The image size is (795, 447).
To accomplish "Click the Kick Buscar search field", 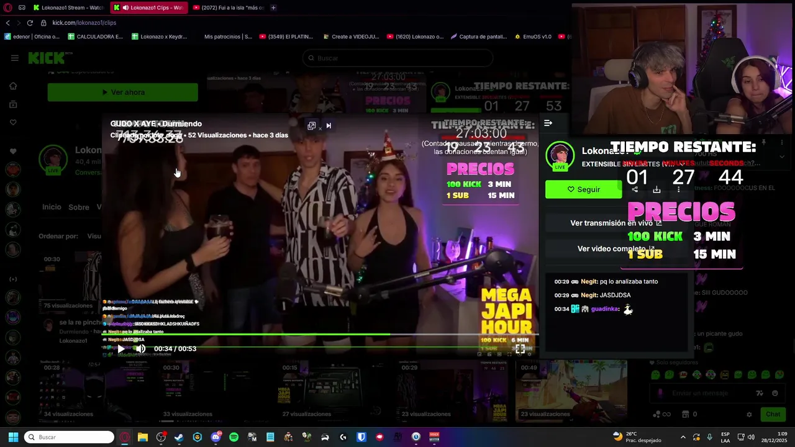I will pyautogui.click(x=397, y=58).
